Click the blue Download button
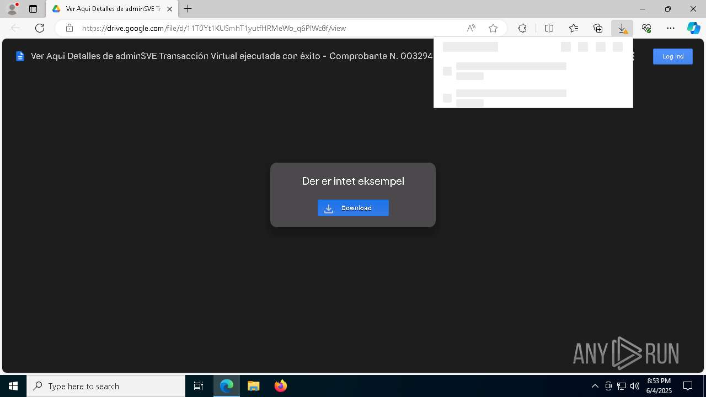Viewport: 706px width, 397px height. pyautogui.click(x=353, y=208)
